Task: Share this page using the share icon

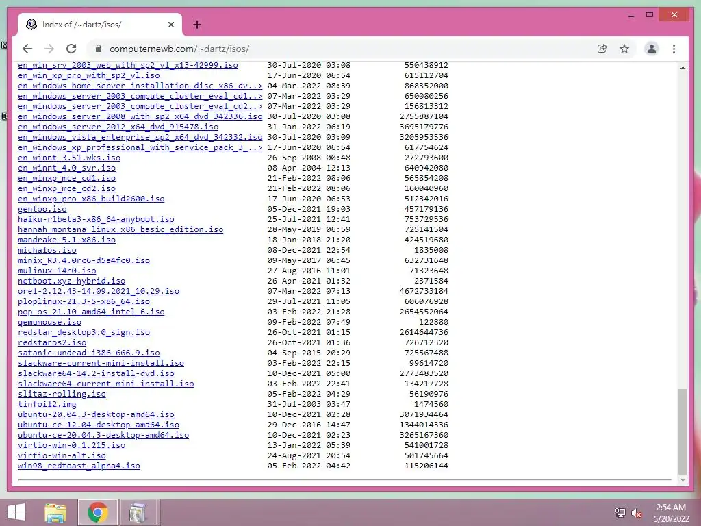Action: point(602,49)
